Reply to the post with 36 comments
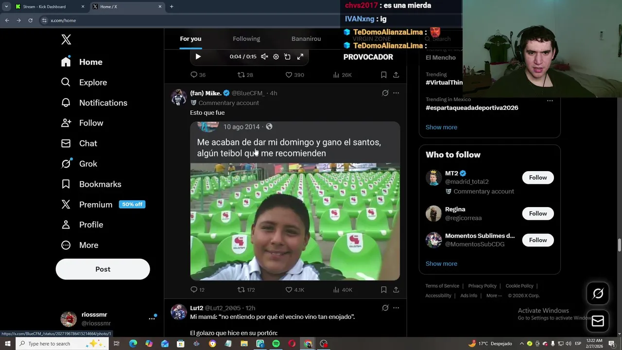 click(x=198, y=75)
